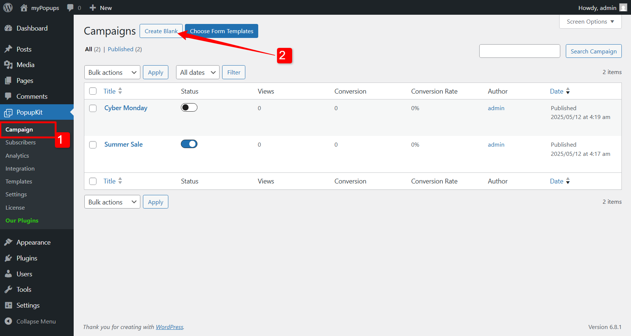Click the PopupKit plugin icon

[8, 112]
